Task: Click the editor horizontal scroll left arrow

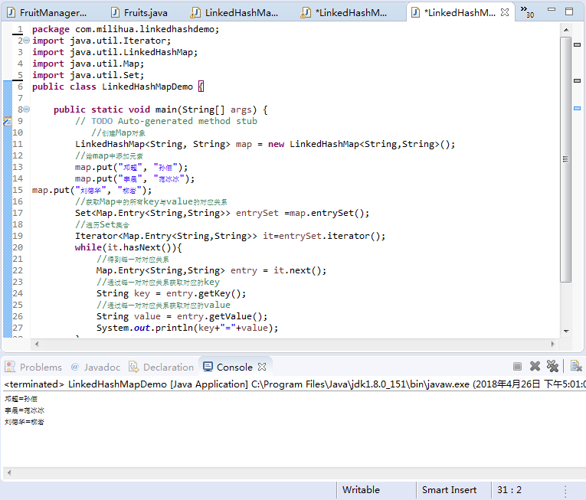Action: click(x=37, y=344)
